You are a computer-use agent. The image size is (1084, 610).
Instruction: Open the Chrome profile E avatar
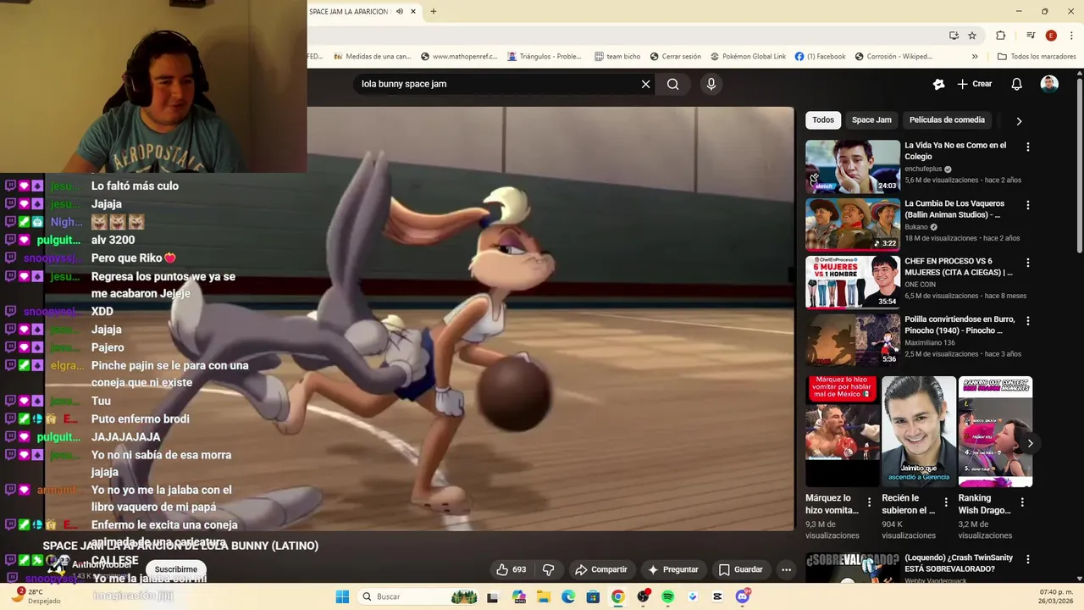pyautogui.click(x=1051, y=36)
